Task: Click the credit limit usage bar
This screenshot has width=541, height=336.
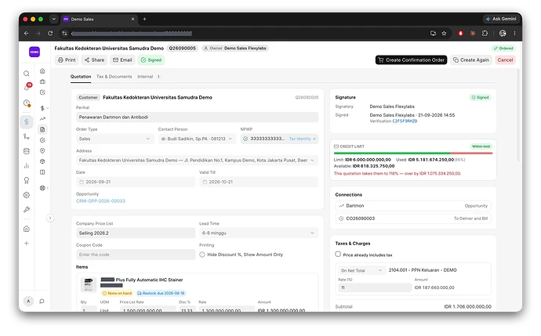Action: click(x=413, y=154)
